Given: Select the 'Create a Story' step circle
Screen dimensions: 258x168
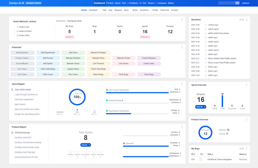Looking at the screenshot, I should [x=15, y=35].
